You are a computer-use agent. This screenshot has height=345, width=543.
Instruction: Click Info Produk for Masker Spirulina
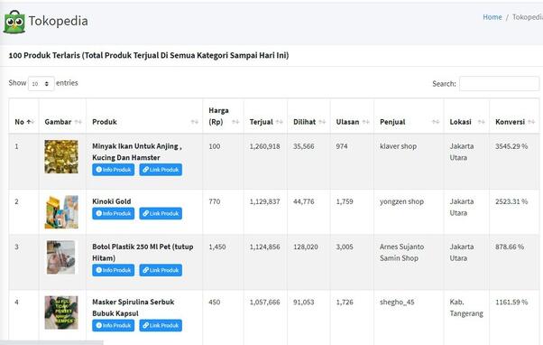point(114,325)
